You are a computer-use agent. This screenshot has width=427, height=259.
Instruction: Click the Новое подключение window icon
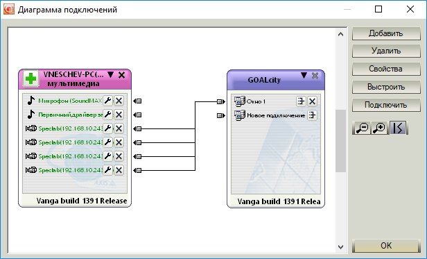coord(240,115)
